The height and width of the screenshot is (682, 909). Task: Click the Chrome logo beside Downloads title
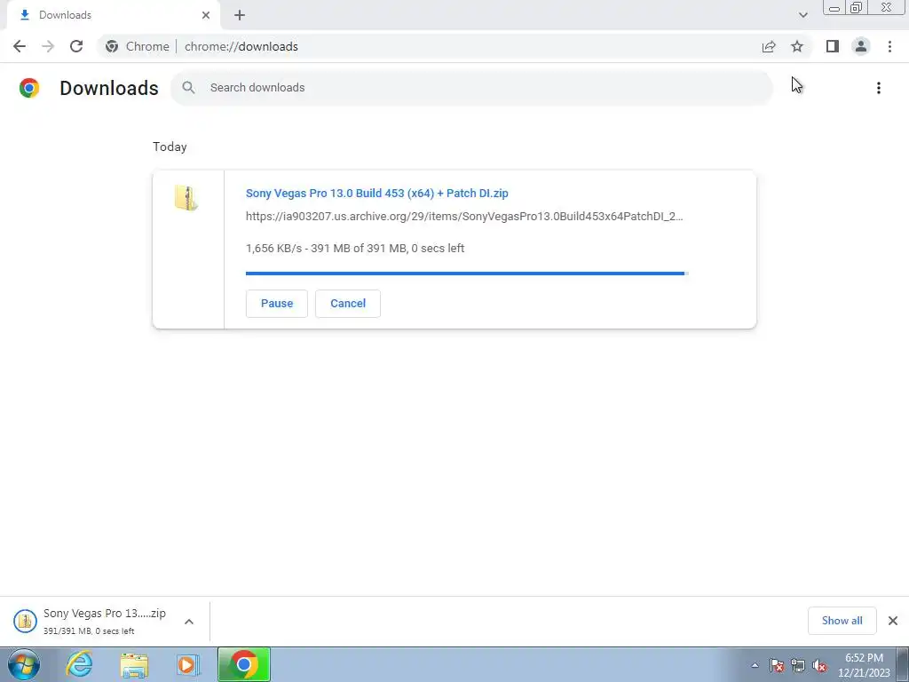click(x=29, y=88)
